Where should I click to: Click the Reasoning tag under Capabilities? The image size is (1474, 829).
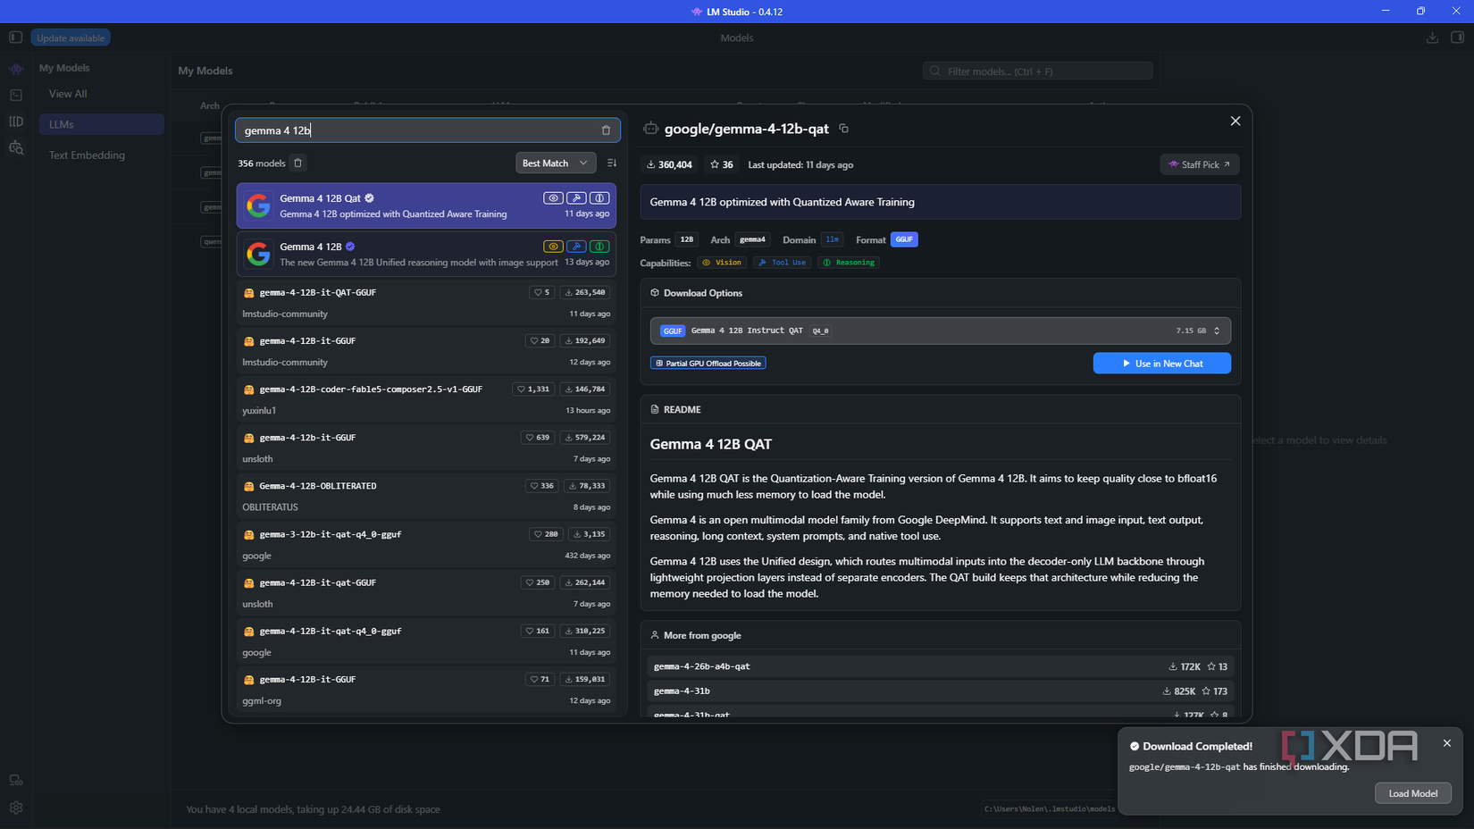coord(849,263)
